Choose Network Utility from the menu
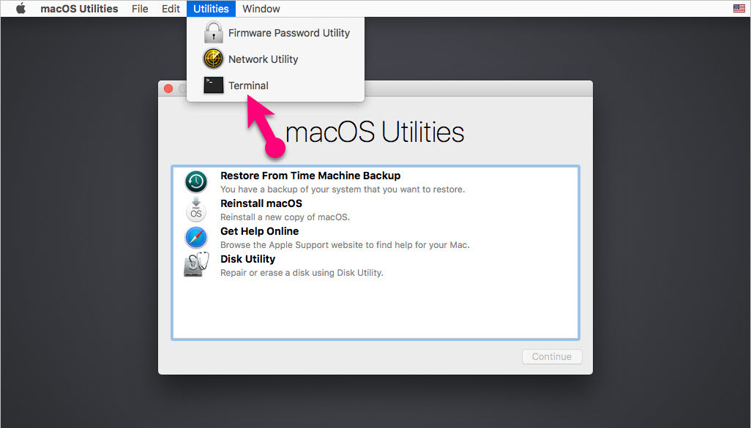This screenshot has width=751, height=428. [275, 59]
